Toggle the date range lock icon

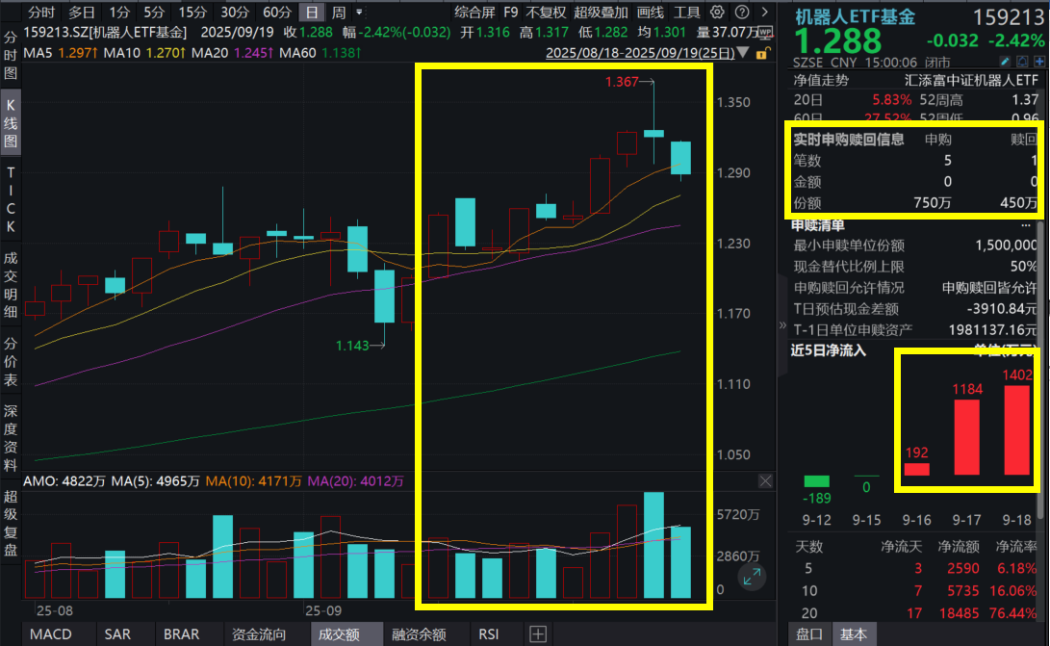tap(762, 54)
